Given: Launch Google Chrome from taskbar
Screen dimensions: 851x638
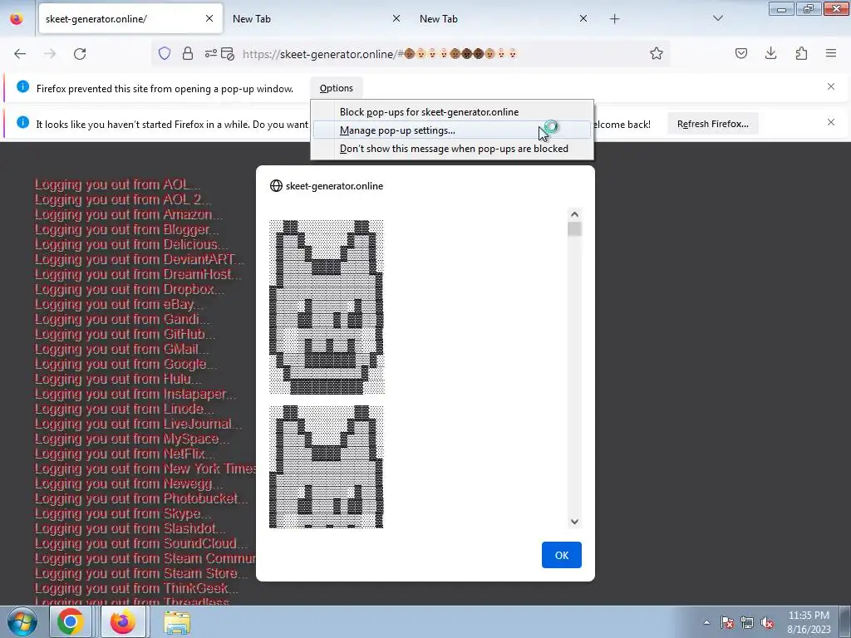Looking at the screenshot, I should click(x=70, y=622).
